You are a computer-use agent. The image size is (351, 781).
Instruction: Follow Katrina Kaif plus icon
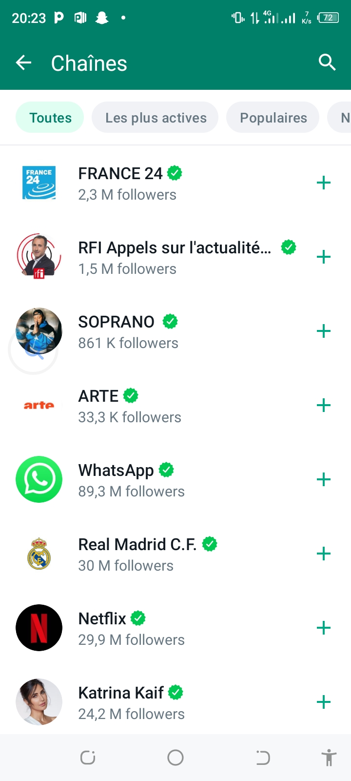(324, 702)
